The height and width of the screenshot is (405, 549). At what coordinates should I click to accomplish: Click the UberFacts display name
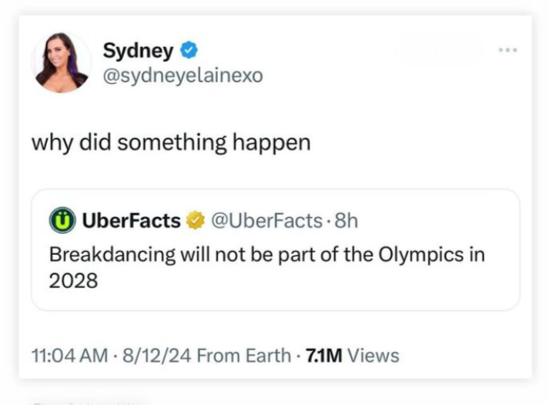pyautogui.click(x=131, y=221)
